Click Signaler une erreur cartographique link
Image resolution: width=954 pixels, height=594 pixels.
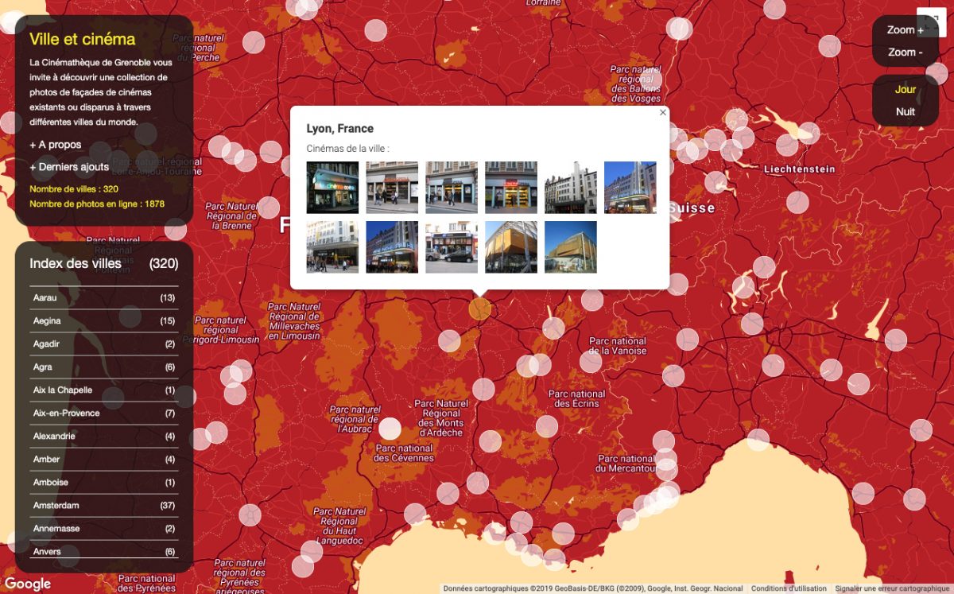click(893, 589)
